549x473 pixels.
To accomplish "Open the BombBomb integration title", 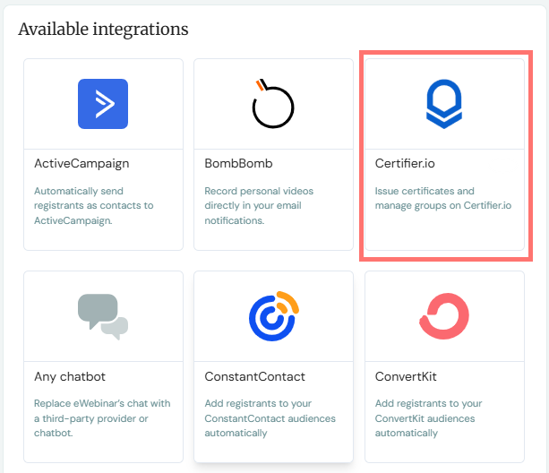I will pos(238,164).
